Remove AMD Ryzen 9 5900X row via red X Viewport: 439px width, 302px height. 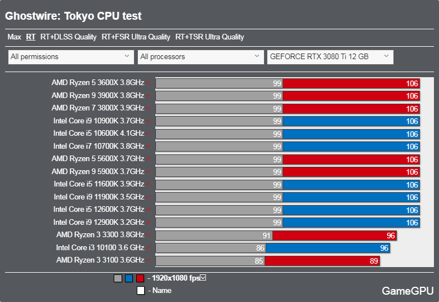pyautogui.click(x=149, y=172)
